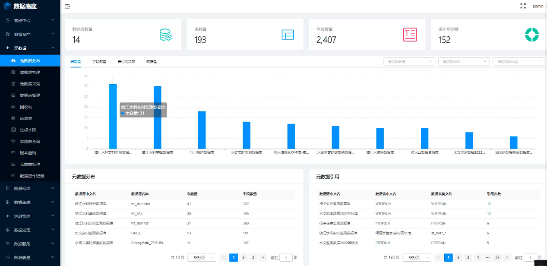Click the 数据源数量 database gear icon
The height and width of the screenshot is (266, 547).
click(x=166, y=35)
